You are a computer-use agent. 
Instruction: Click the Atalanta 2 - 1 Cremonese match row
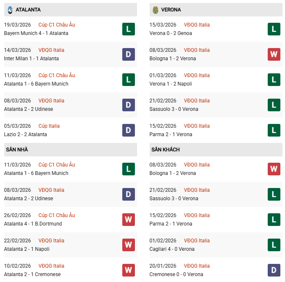click(x=32, y=274)
